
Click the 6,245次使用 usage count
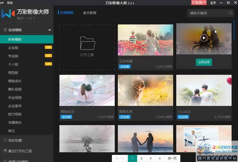tap(164, 117)
